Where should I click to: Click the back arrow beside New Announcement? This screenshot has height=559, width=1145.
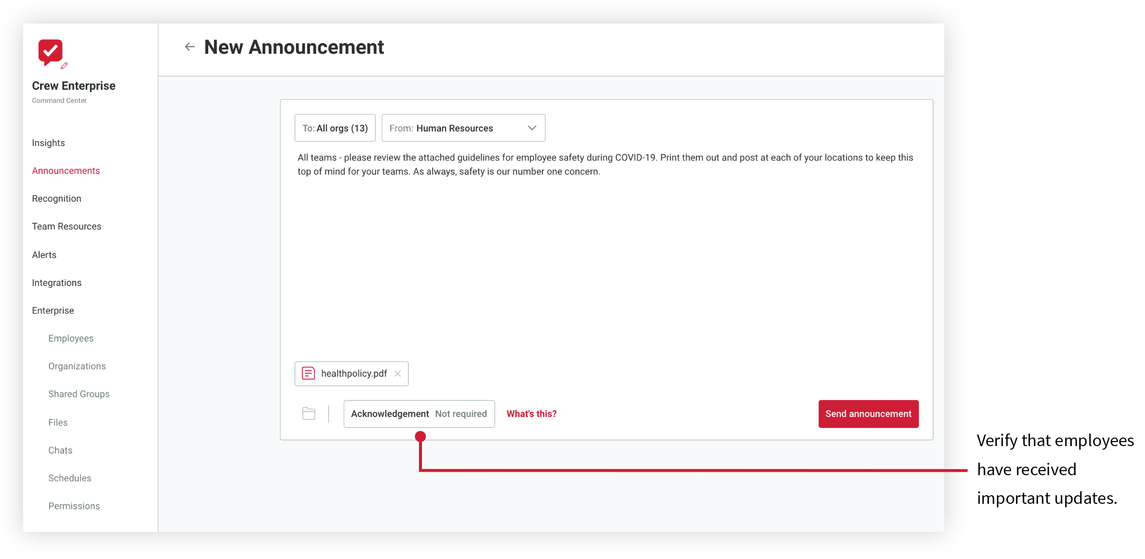pyautogui.click(x=190, y=47)
